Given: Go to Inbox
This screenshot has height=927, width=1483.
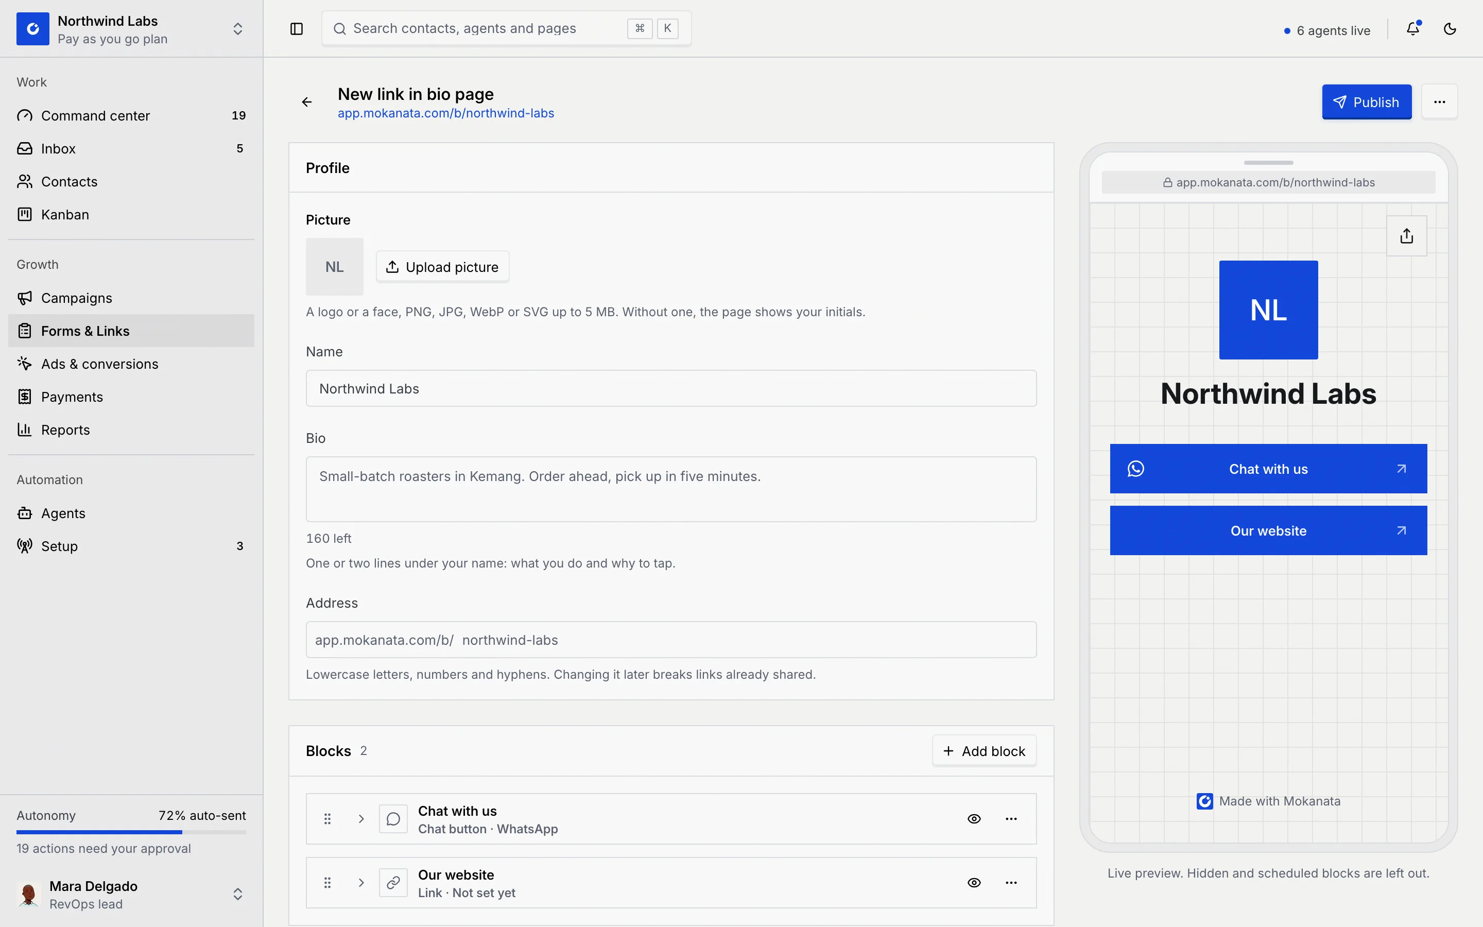Looking at the screenshot, I should [131, 148].
